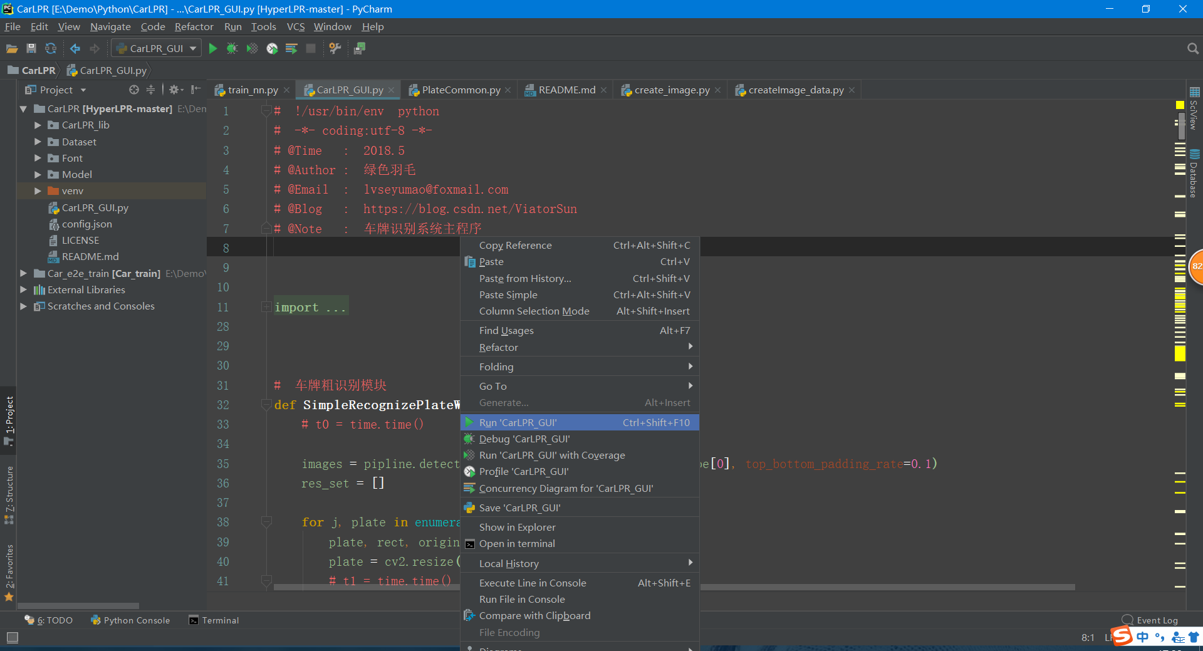1203x651 pixels.
Task: Click the Search Everywhere magnifier icon
Action: [1192, 48]
